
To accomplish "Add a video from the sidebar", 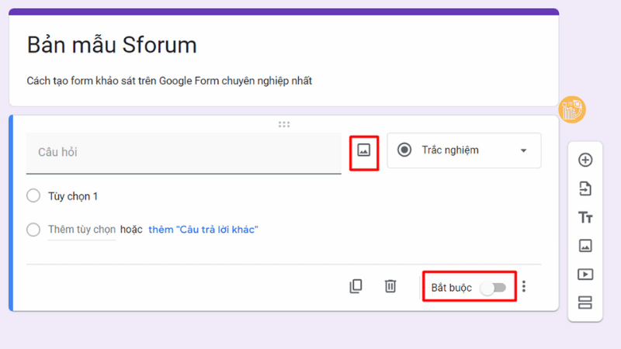I will [x=585, y=274].
